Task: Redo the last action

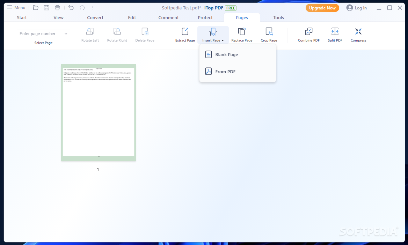Action: click(x=82, y=8)
